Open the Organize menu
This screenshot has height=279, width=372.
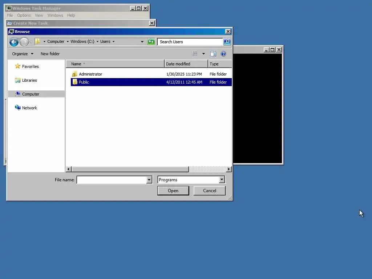[x=23, y=54]
